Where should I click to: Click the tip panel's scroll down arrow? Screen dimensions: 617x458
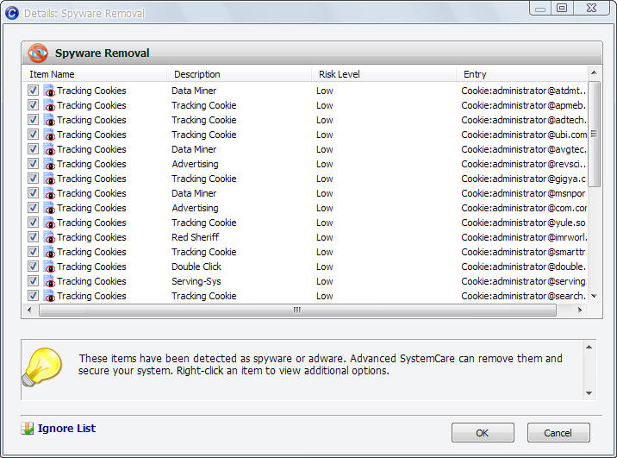(589, 393)
